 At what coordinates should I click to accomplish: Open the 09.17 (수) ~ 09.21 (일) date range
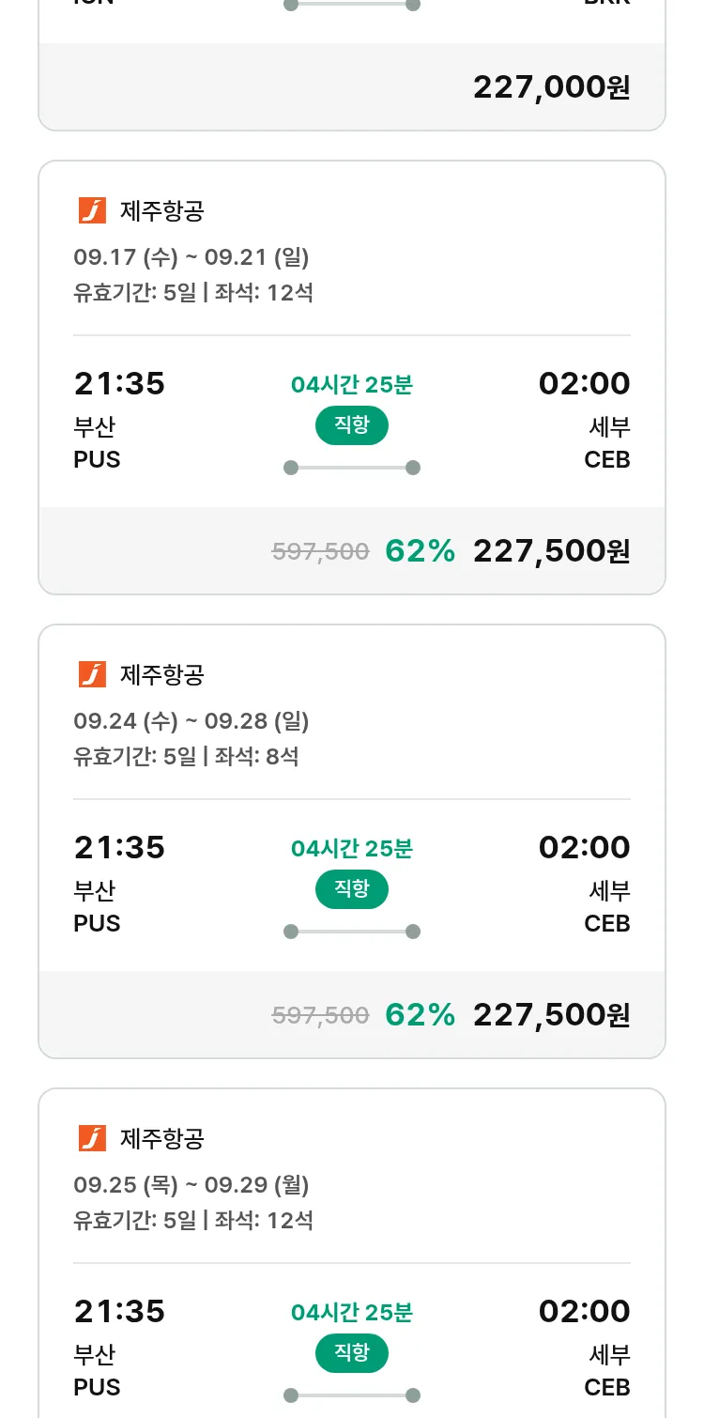click(x=191, y=256)
